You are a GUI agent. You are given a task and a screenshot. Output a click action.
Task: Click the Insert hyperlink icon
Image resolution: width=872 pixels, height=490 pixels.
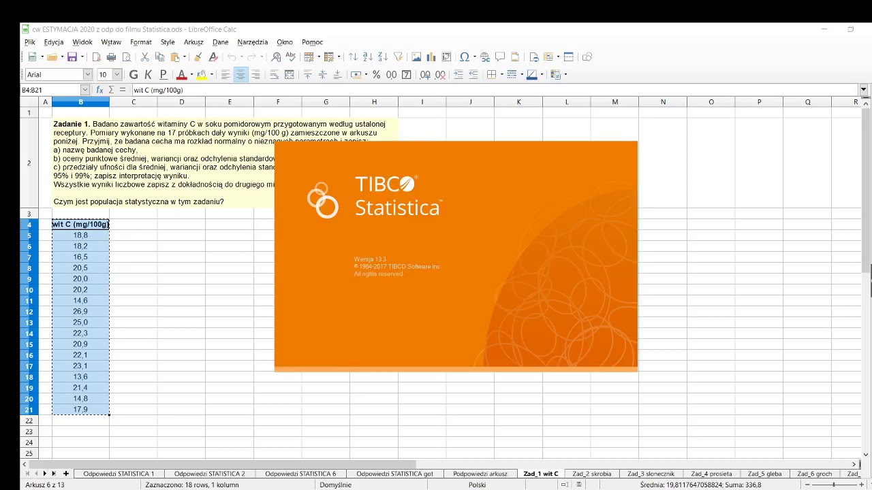485,57
